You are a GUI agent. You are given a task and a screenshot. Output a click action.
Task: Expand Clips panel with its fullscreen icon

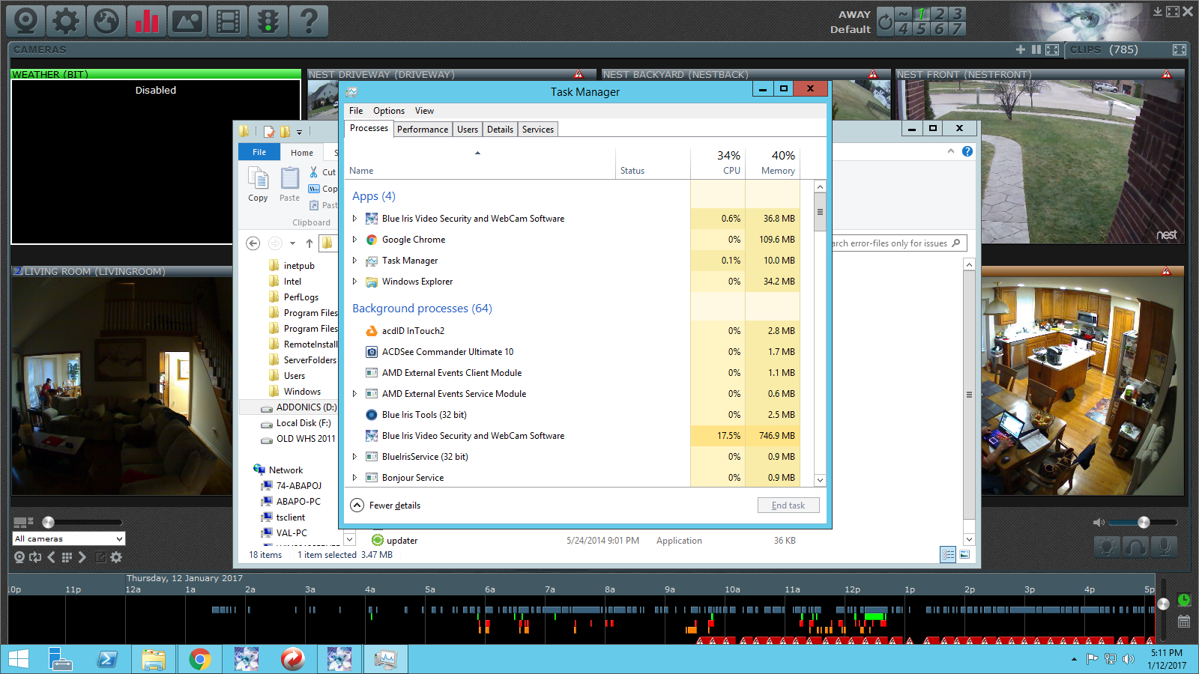(x=1180, y=49)
